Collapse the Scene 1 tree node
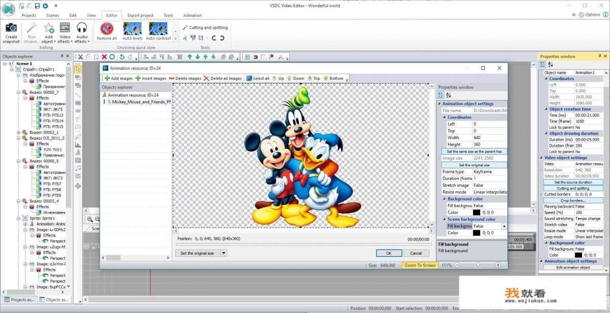610x313 pixels. click(x=5, y=63)
